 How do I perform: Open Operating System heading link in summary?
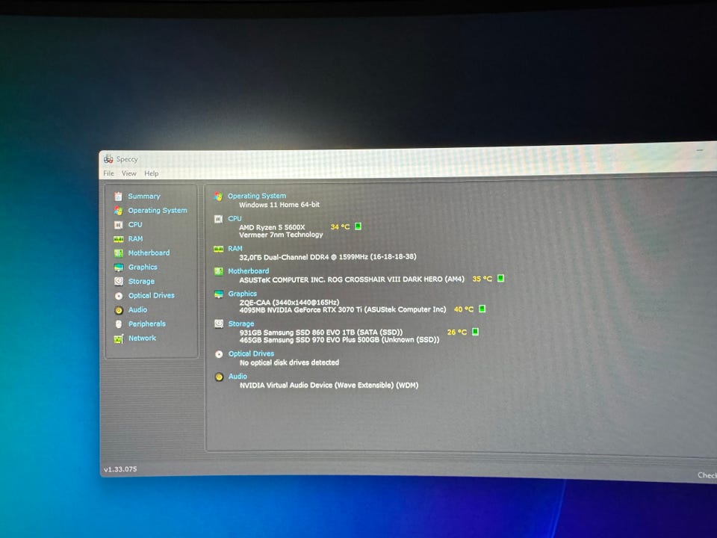click(257, 196)
